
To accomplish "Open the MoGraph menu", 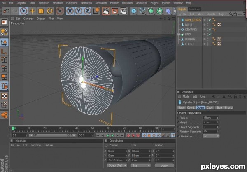I will (127, 3).
